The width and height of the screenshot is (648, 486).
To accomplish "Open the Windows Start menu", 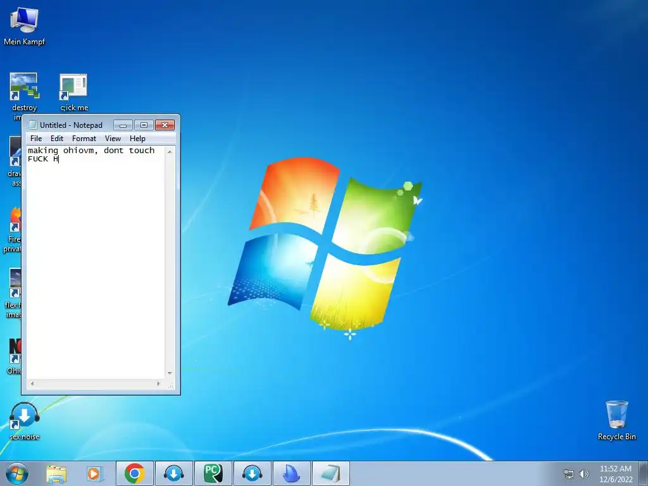I will 17,473.
